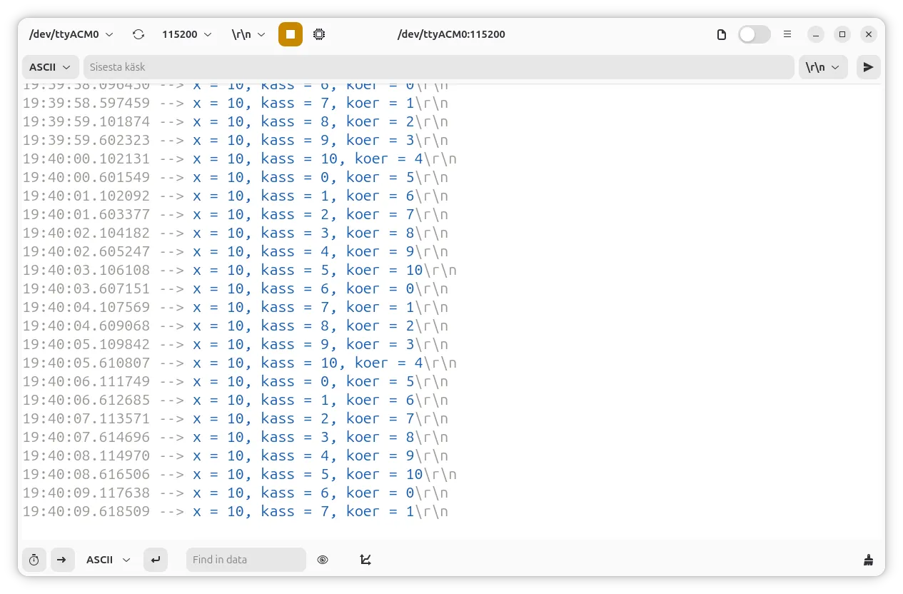Maximize the serial terminal window
903x594 pixels.
click(x=842, y=34)
